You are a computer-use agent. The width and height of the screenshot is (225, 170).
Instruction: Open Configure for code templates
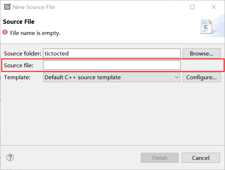(x=201, y=77)
